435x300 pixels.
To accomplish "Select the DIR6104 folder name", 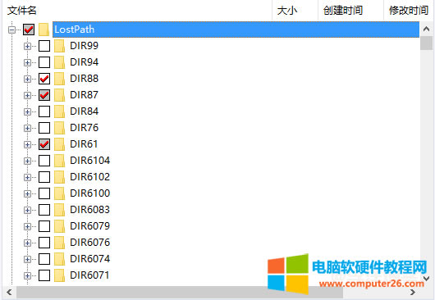I will point(90,161).
